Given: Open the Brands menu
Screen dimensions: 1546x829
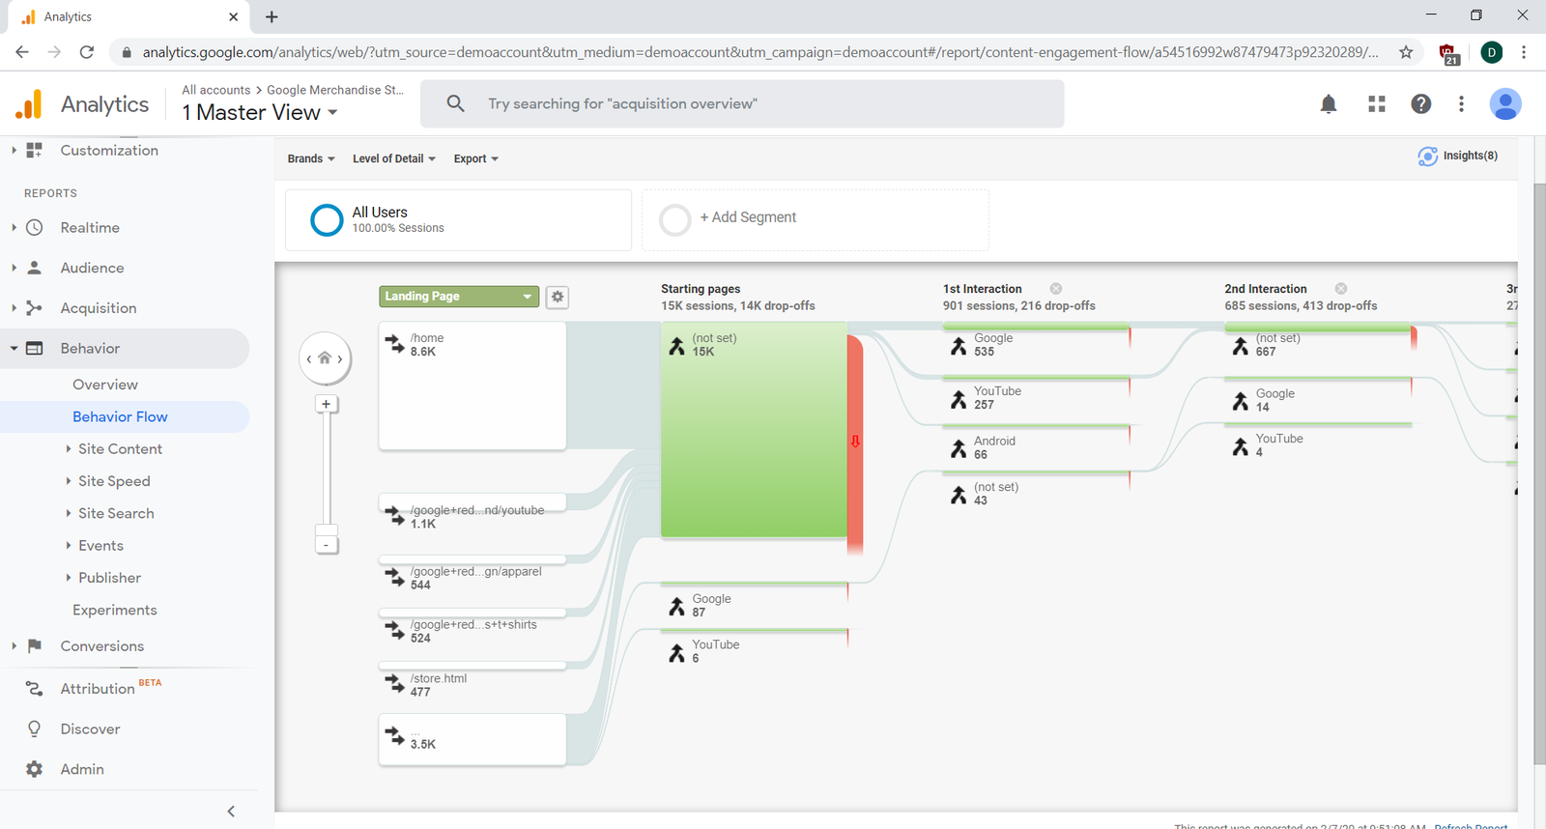Looking at the screenshot, I should (x=310, y=158).
